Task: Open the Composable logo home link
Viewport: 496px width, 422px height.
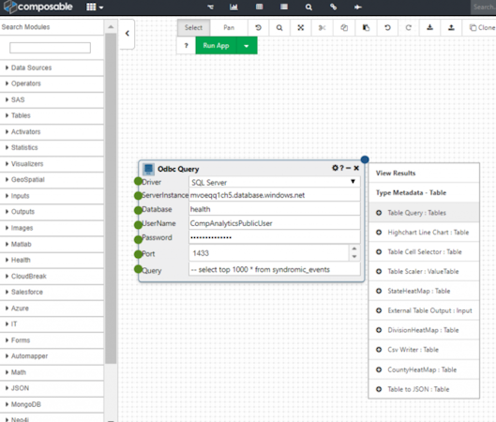Action: point(38,7)
